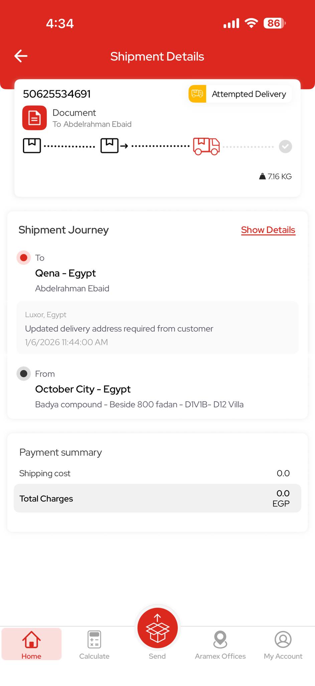Screen dimensions: 315x686
Task: Tap the weight icon beside 7.16 KG
Action: point(263,177)
